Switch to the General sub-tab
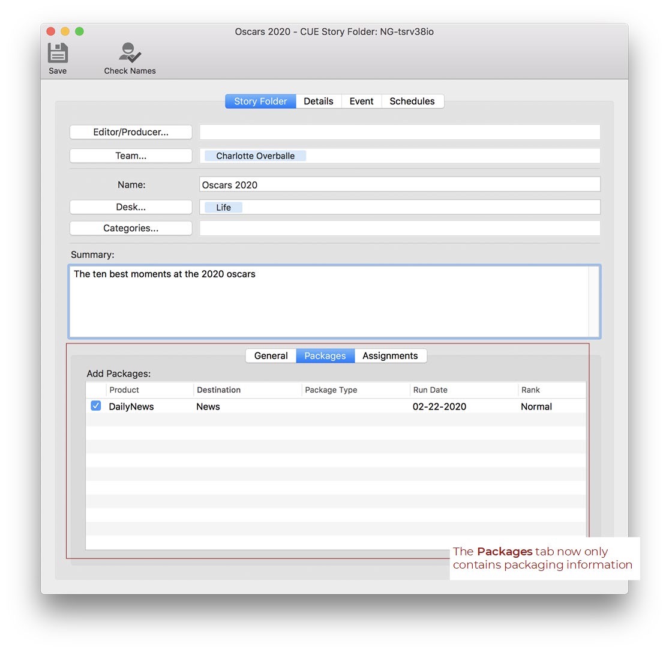The width and height of the screenshot is (669, 652). tap(271, 356)
